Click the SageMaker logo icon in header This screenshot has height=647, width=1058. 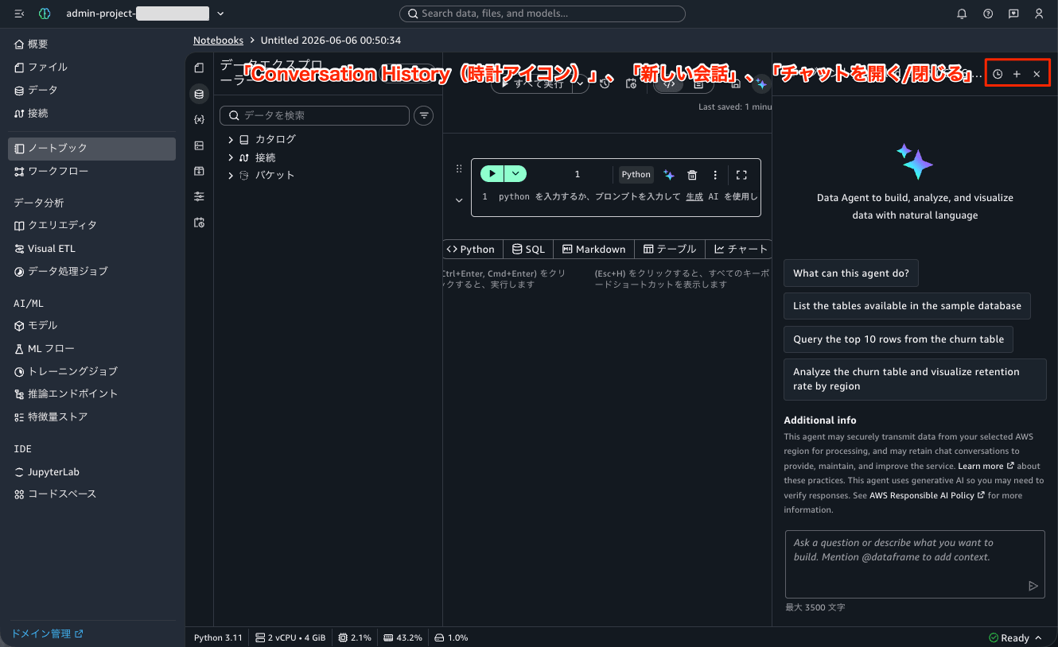coord(45,14)
